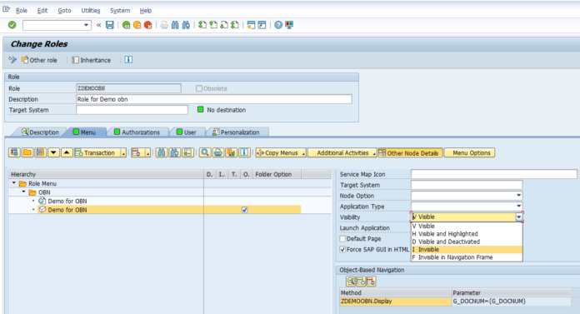This screenshot has height=314, width=580.
Task: Open the Additional Activities dropdown arrow
Action: (374, 153)
